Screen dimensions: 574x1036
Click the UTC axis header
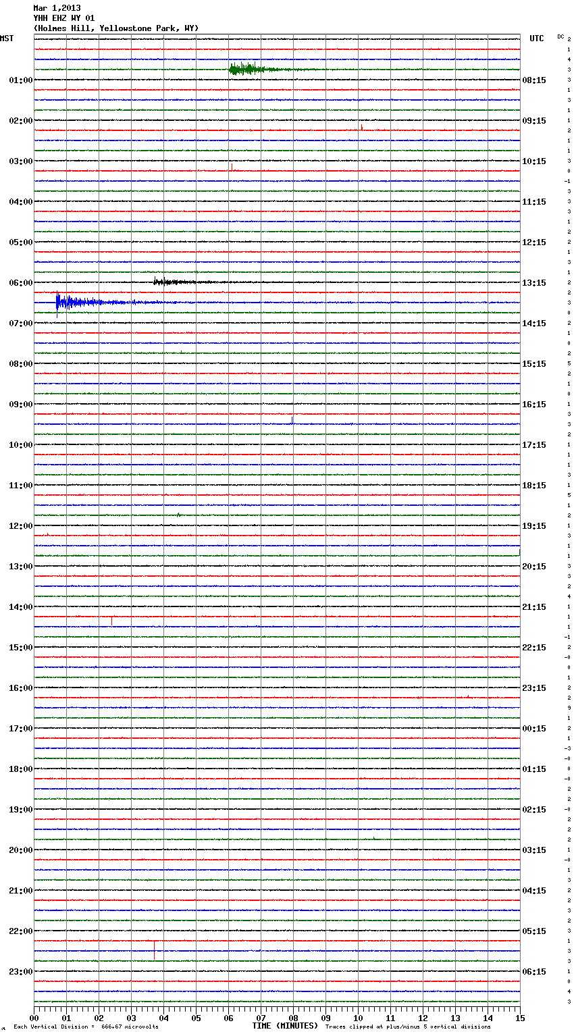click(x=537, y=38)
